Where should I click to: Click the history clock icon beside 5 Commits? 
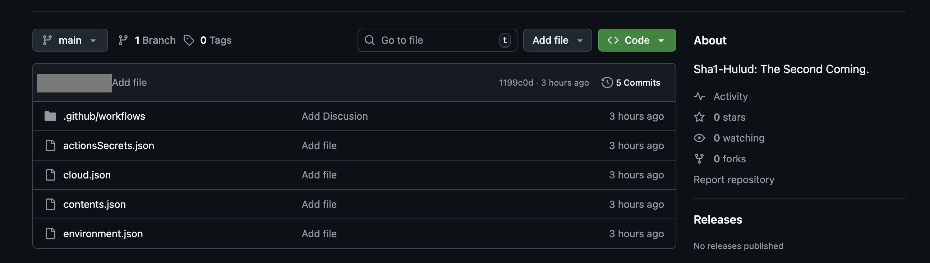607,83
